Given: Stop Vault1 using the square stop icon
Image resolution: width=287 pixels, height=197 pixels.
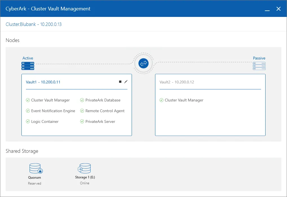Looking at the screenshot, I should point(120,82).
